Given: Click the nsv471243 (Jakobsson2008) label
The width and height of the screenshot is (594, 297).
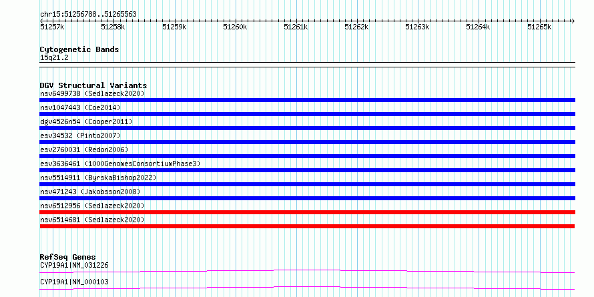Looking at the screenshot, I should click(x=90, y=192).
